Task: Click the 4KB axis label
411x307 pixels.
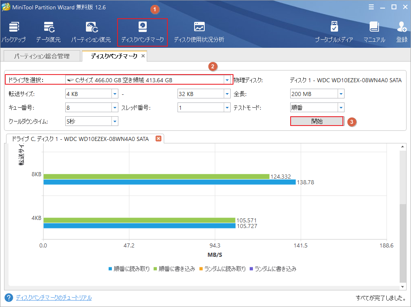Action: [36, 218]
